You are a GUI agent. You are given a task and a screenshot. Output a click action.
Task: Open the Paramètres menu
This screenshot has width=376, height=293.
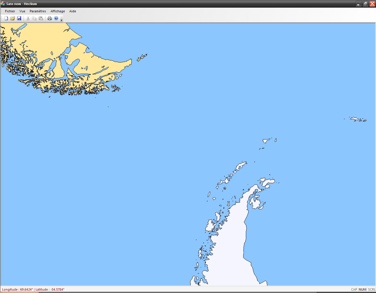click(x=38, y=11)
